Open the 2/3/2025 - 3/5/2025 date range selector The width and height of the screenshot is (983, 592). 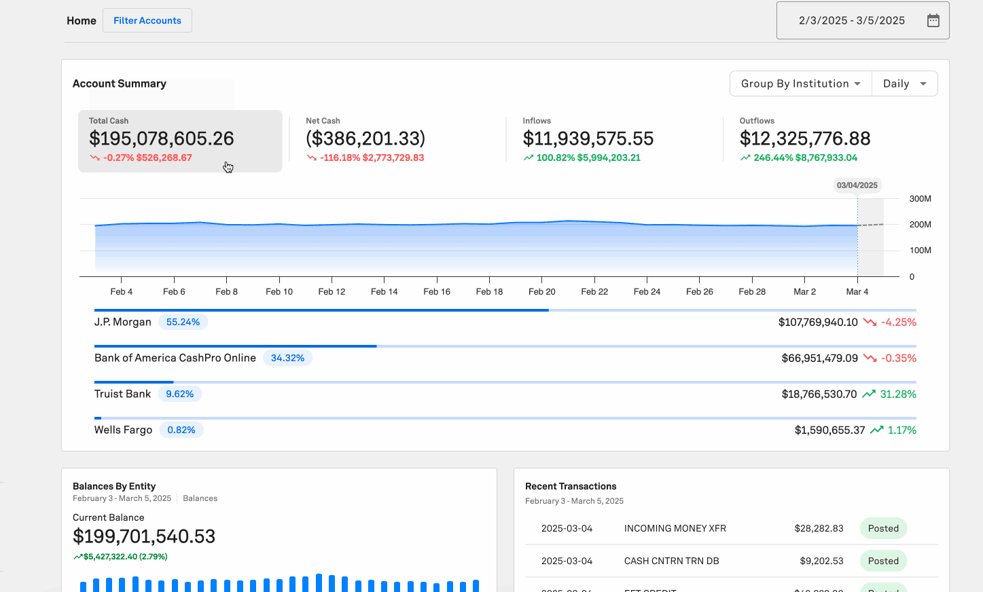[851, 20]
